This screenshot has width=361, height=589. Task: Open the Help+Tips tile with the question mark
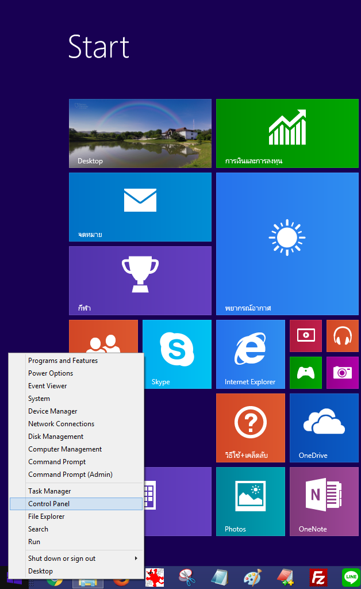250,428
